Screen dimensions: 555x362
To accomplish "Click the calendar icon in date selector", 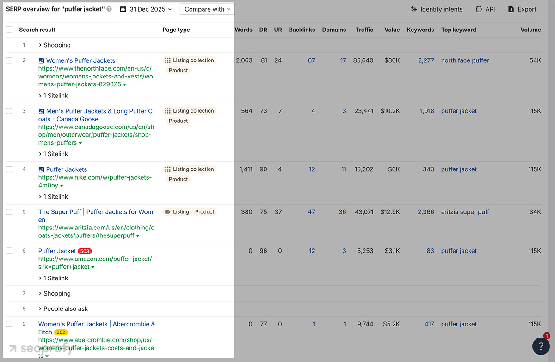I will pyautogui.click(x=122, y=9).
